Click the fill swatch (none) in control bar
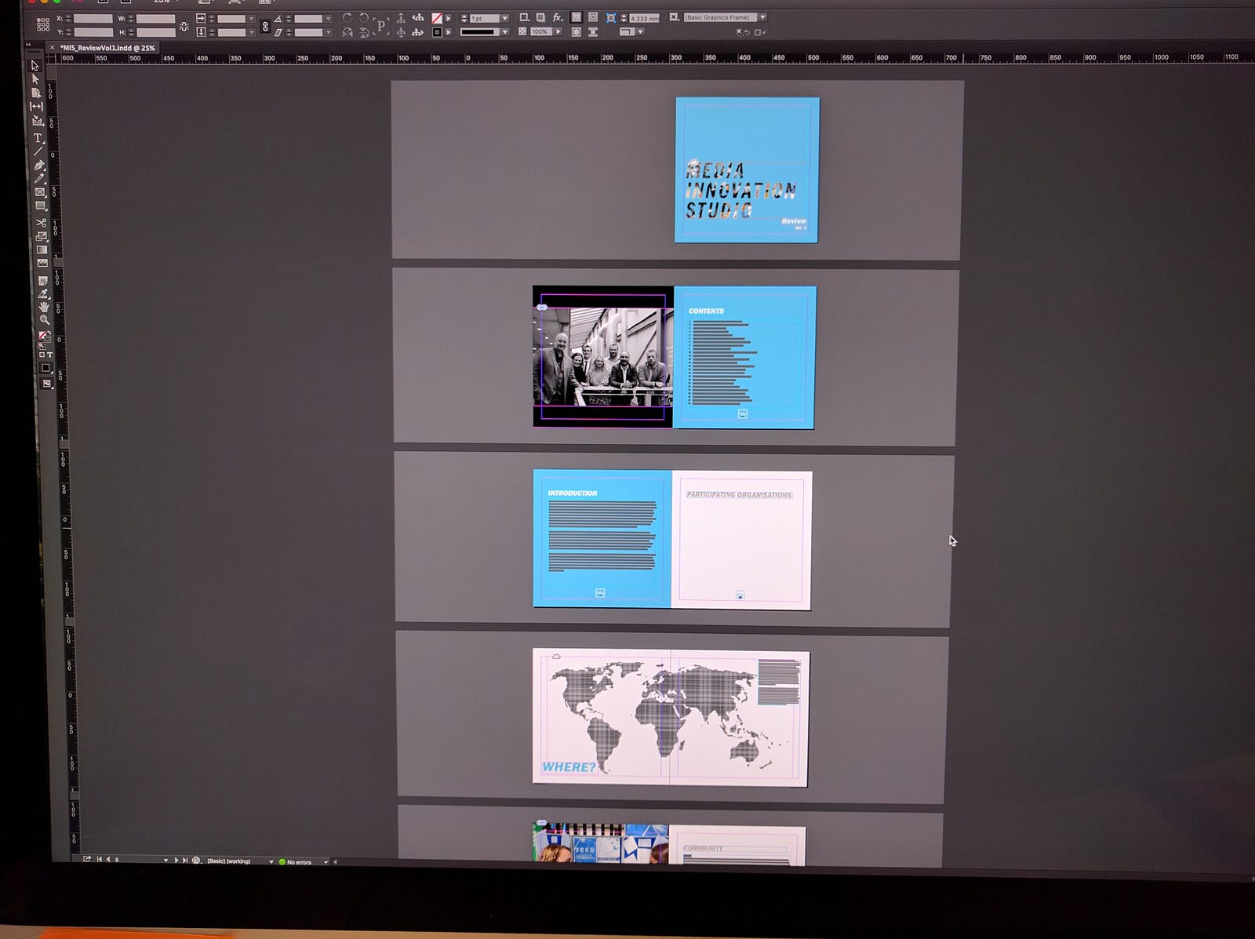Image resolution: width=1255 pixels, height=939 pixels. pyautogui.click(x=437, y=18)
